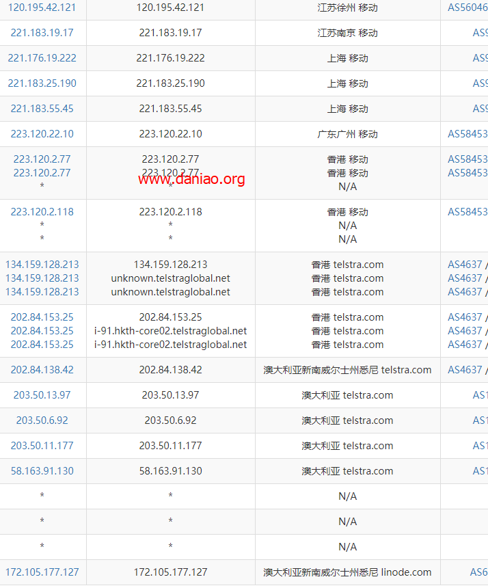The image size is (488, 588).
Task: Click the black hostname text 202.84.153.25
Action: (171, 317)
